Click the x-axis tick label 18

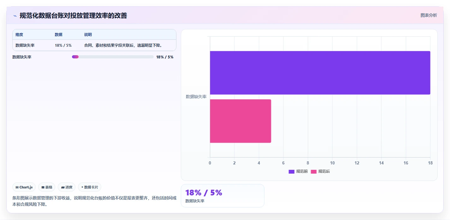(430, 163)
